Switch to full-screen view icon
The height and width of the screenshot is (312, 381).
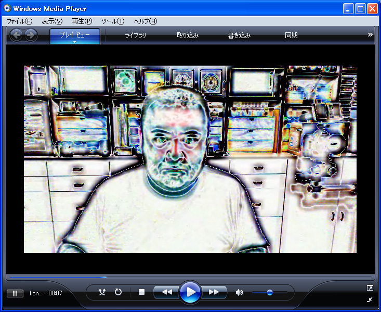370,288
